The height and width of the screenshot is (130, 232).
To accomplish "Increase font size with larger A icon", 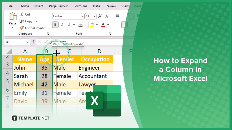I will point(100,16).
